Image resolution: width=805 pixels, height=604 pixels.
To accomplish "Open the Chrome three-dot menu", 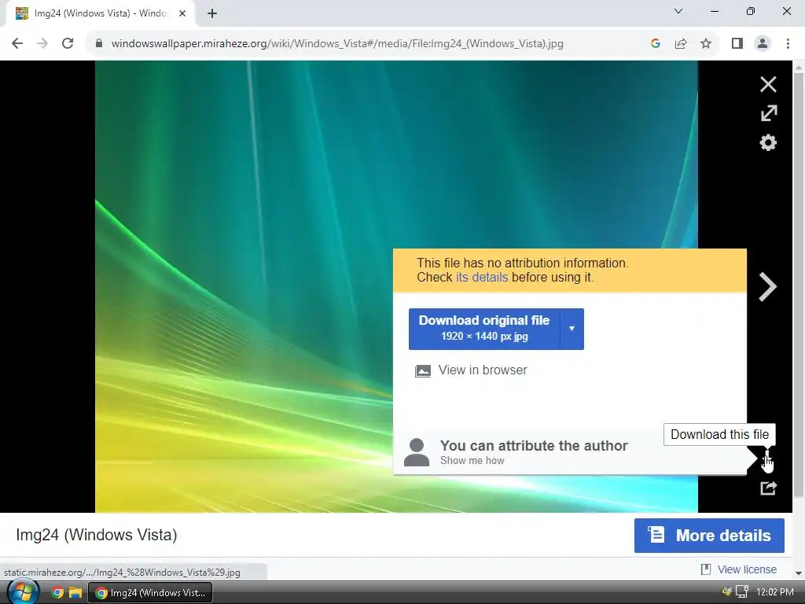I will click(x=788, y=44).
